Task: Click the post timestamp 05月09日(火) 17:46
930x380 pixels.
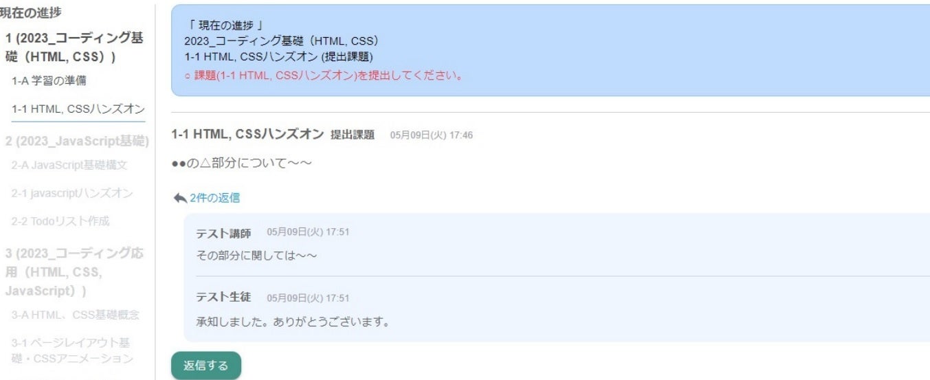Action: (x=431, y=135)
